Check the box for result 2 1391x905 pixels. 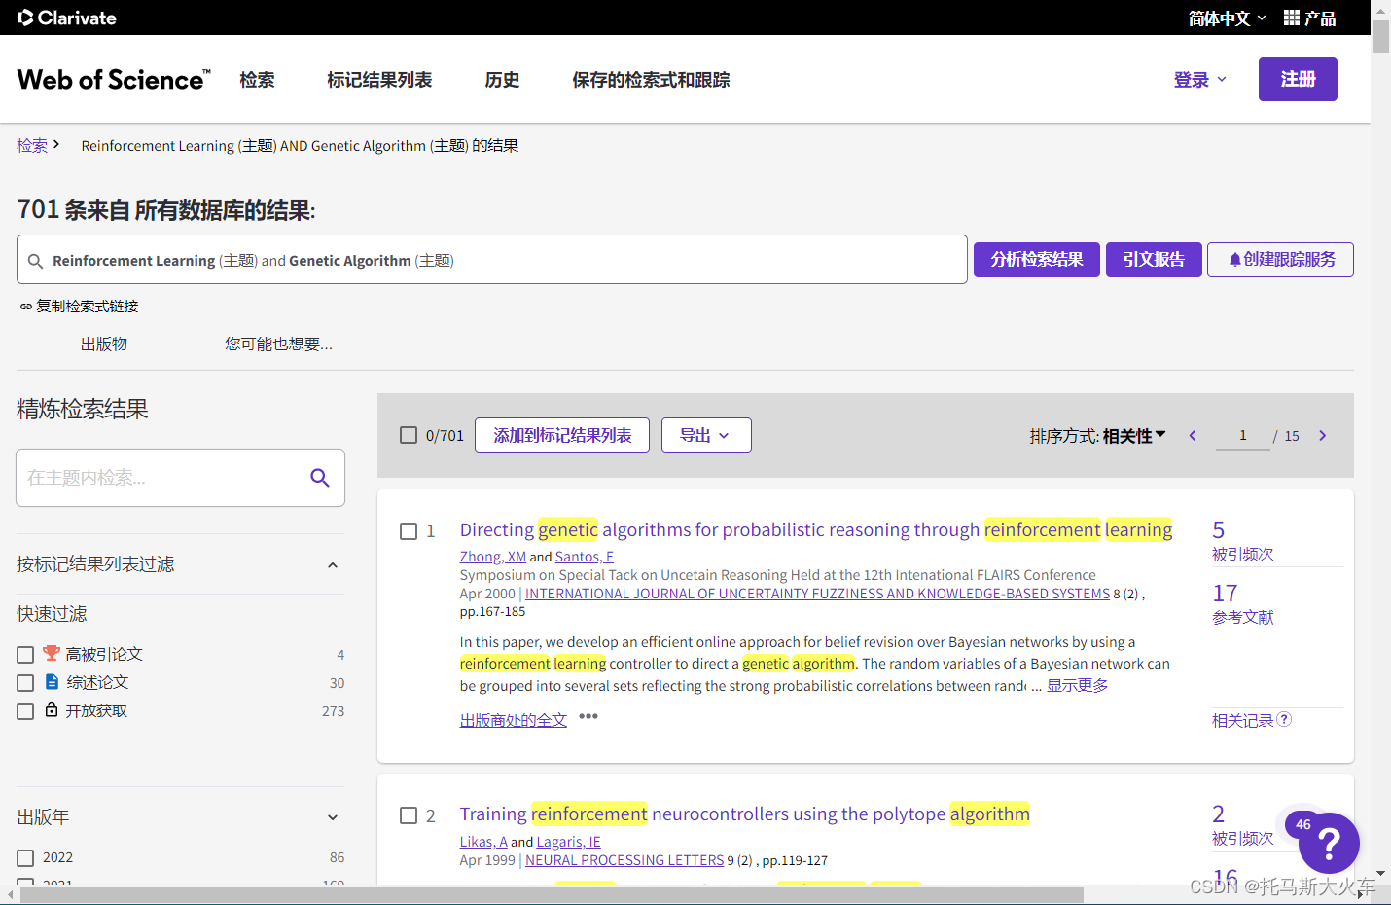[409, 815]
